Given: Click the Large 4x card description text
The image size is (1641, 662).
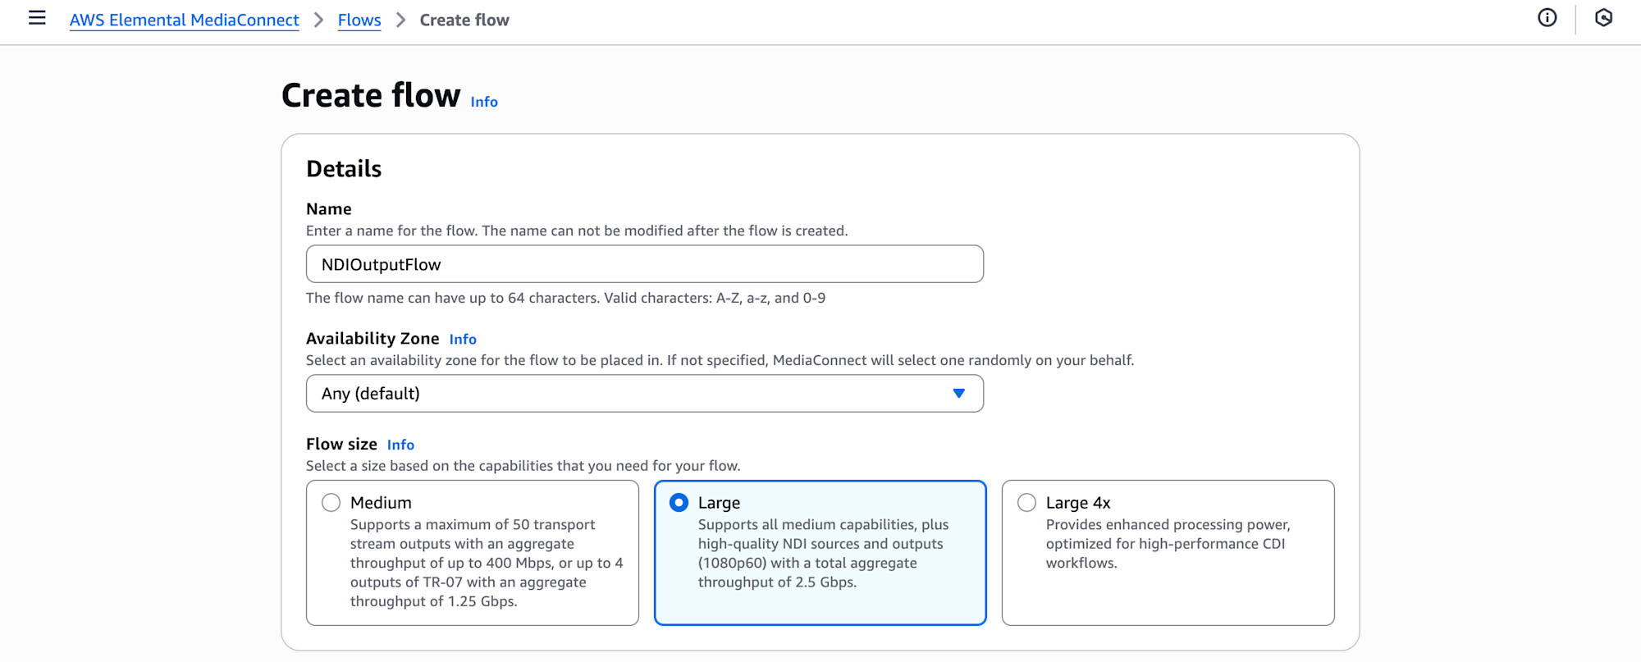Looking at the screenshot, I should pyautogui.click(x=1168, y=544).
